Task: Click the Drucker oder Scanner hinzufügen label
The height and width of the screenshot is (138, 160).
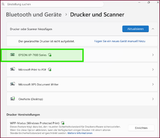Action: pyautogui.click(x=31, y=29)
